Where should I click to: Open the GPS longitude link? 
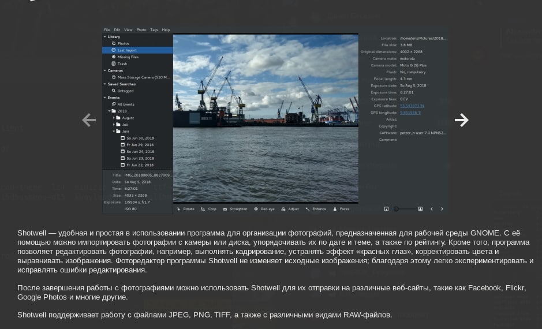point(410,113)
